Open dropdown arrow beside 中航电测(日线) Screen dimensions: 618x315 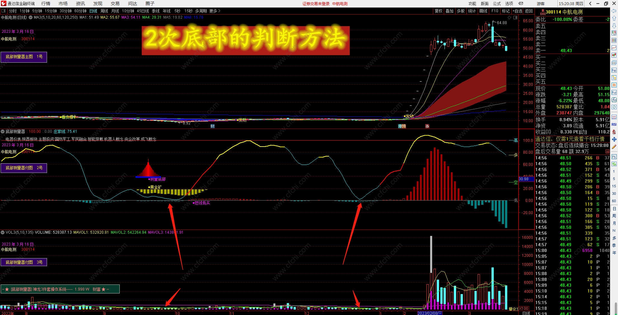(x=31, y=17)
